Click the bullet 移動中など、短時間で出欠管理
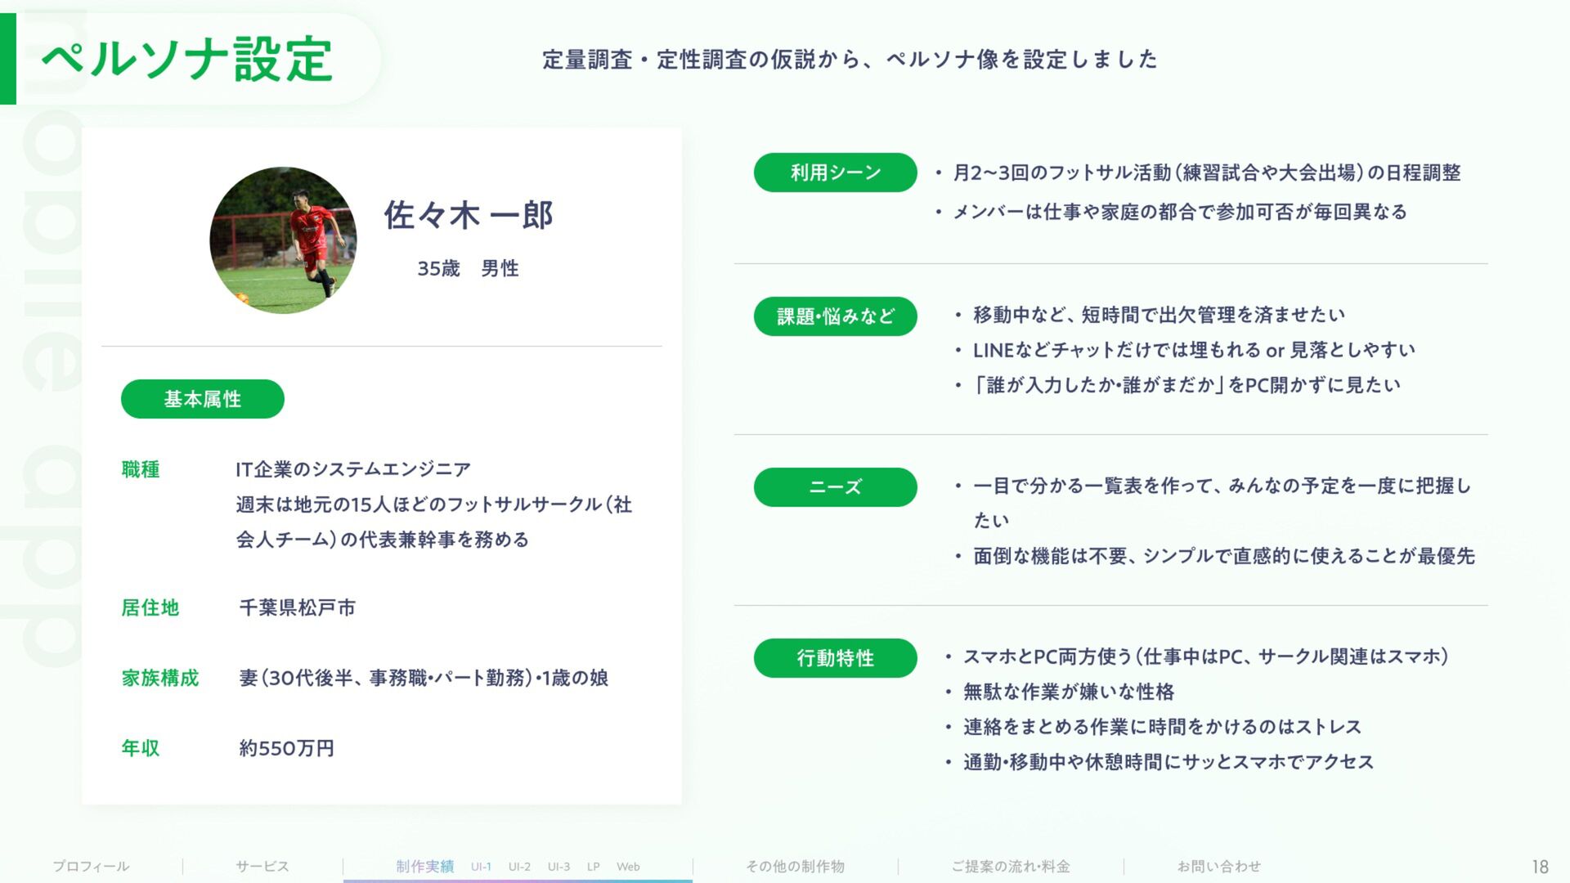This screenshot has width=1570, height=883. (1159, 315)
